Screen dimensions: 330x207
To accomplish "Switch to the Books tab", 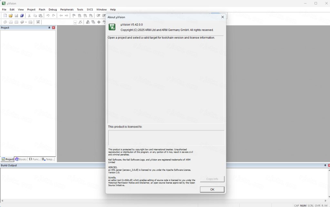I will coord(21,159).
